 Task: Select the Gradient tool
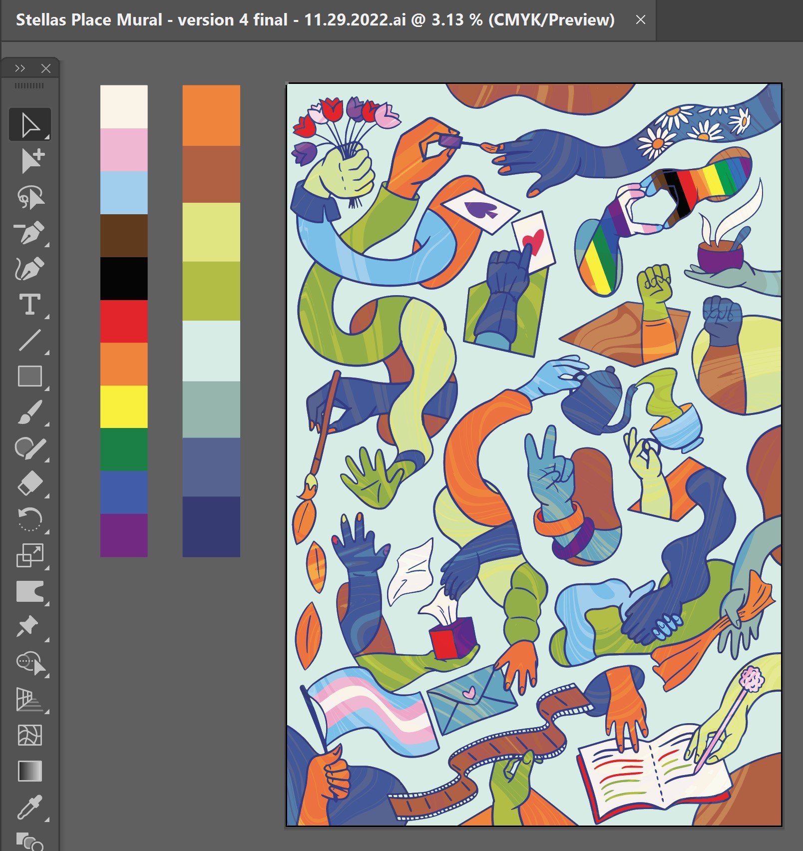(x=30, y=771)
